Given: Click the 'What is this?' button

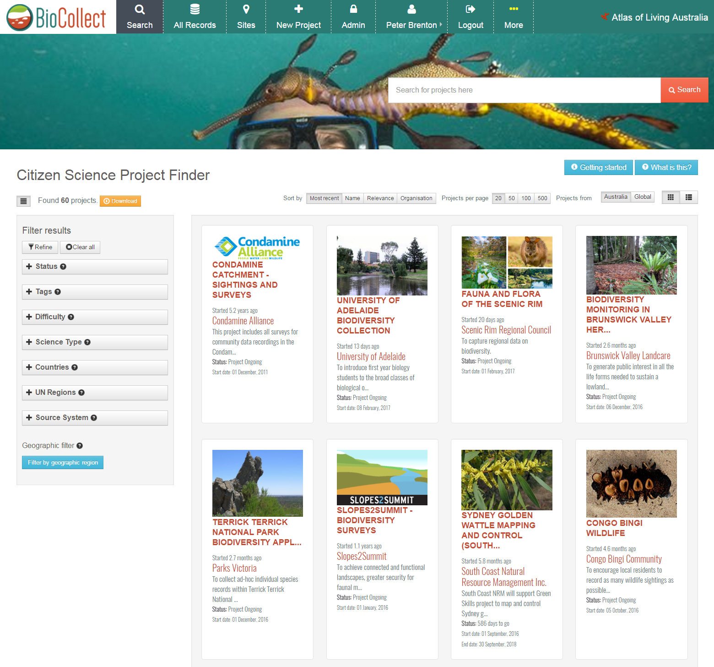Looking at the screenshot, I should pos(666,167).
